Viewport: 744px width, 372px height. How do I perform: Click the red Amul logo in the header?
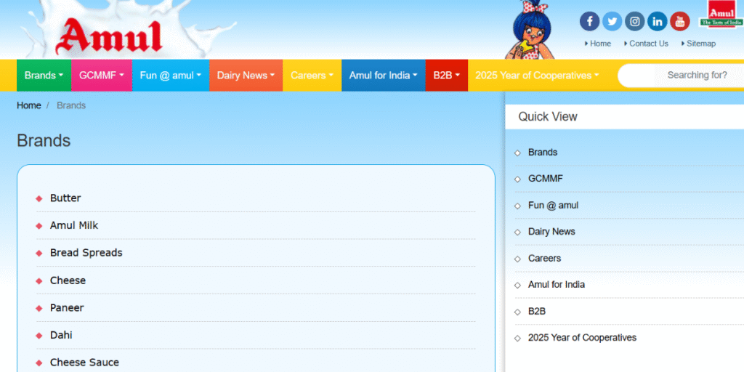point(109,37)
